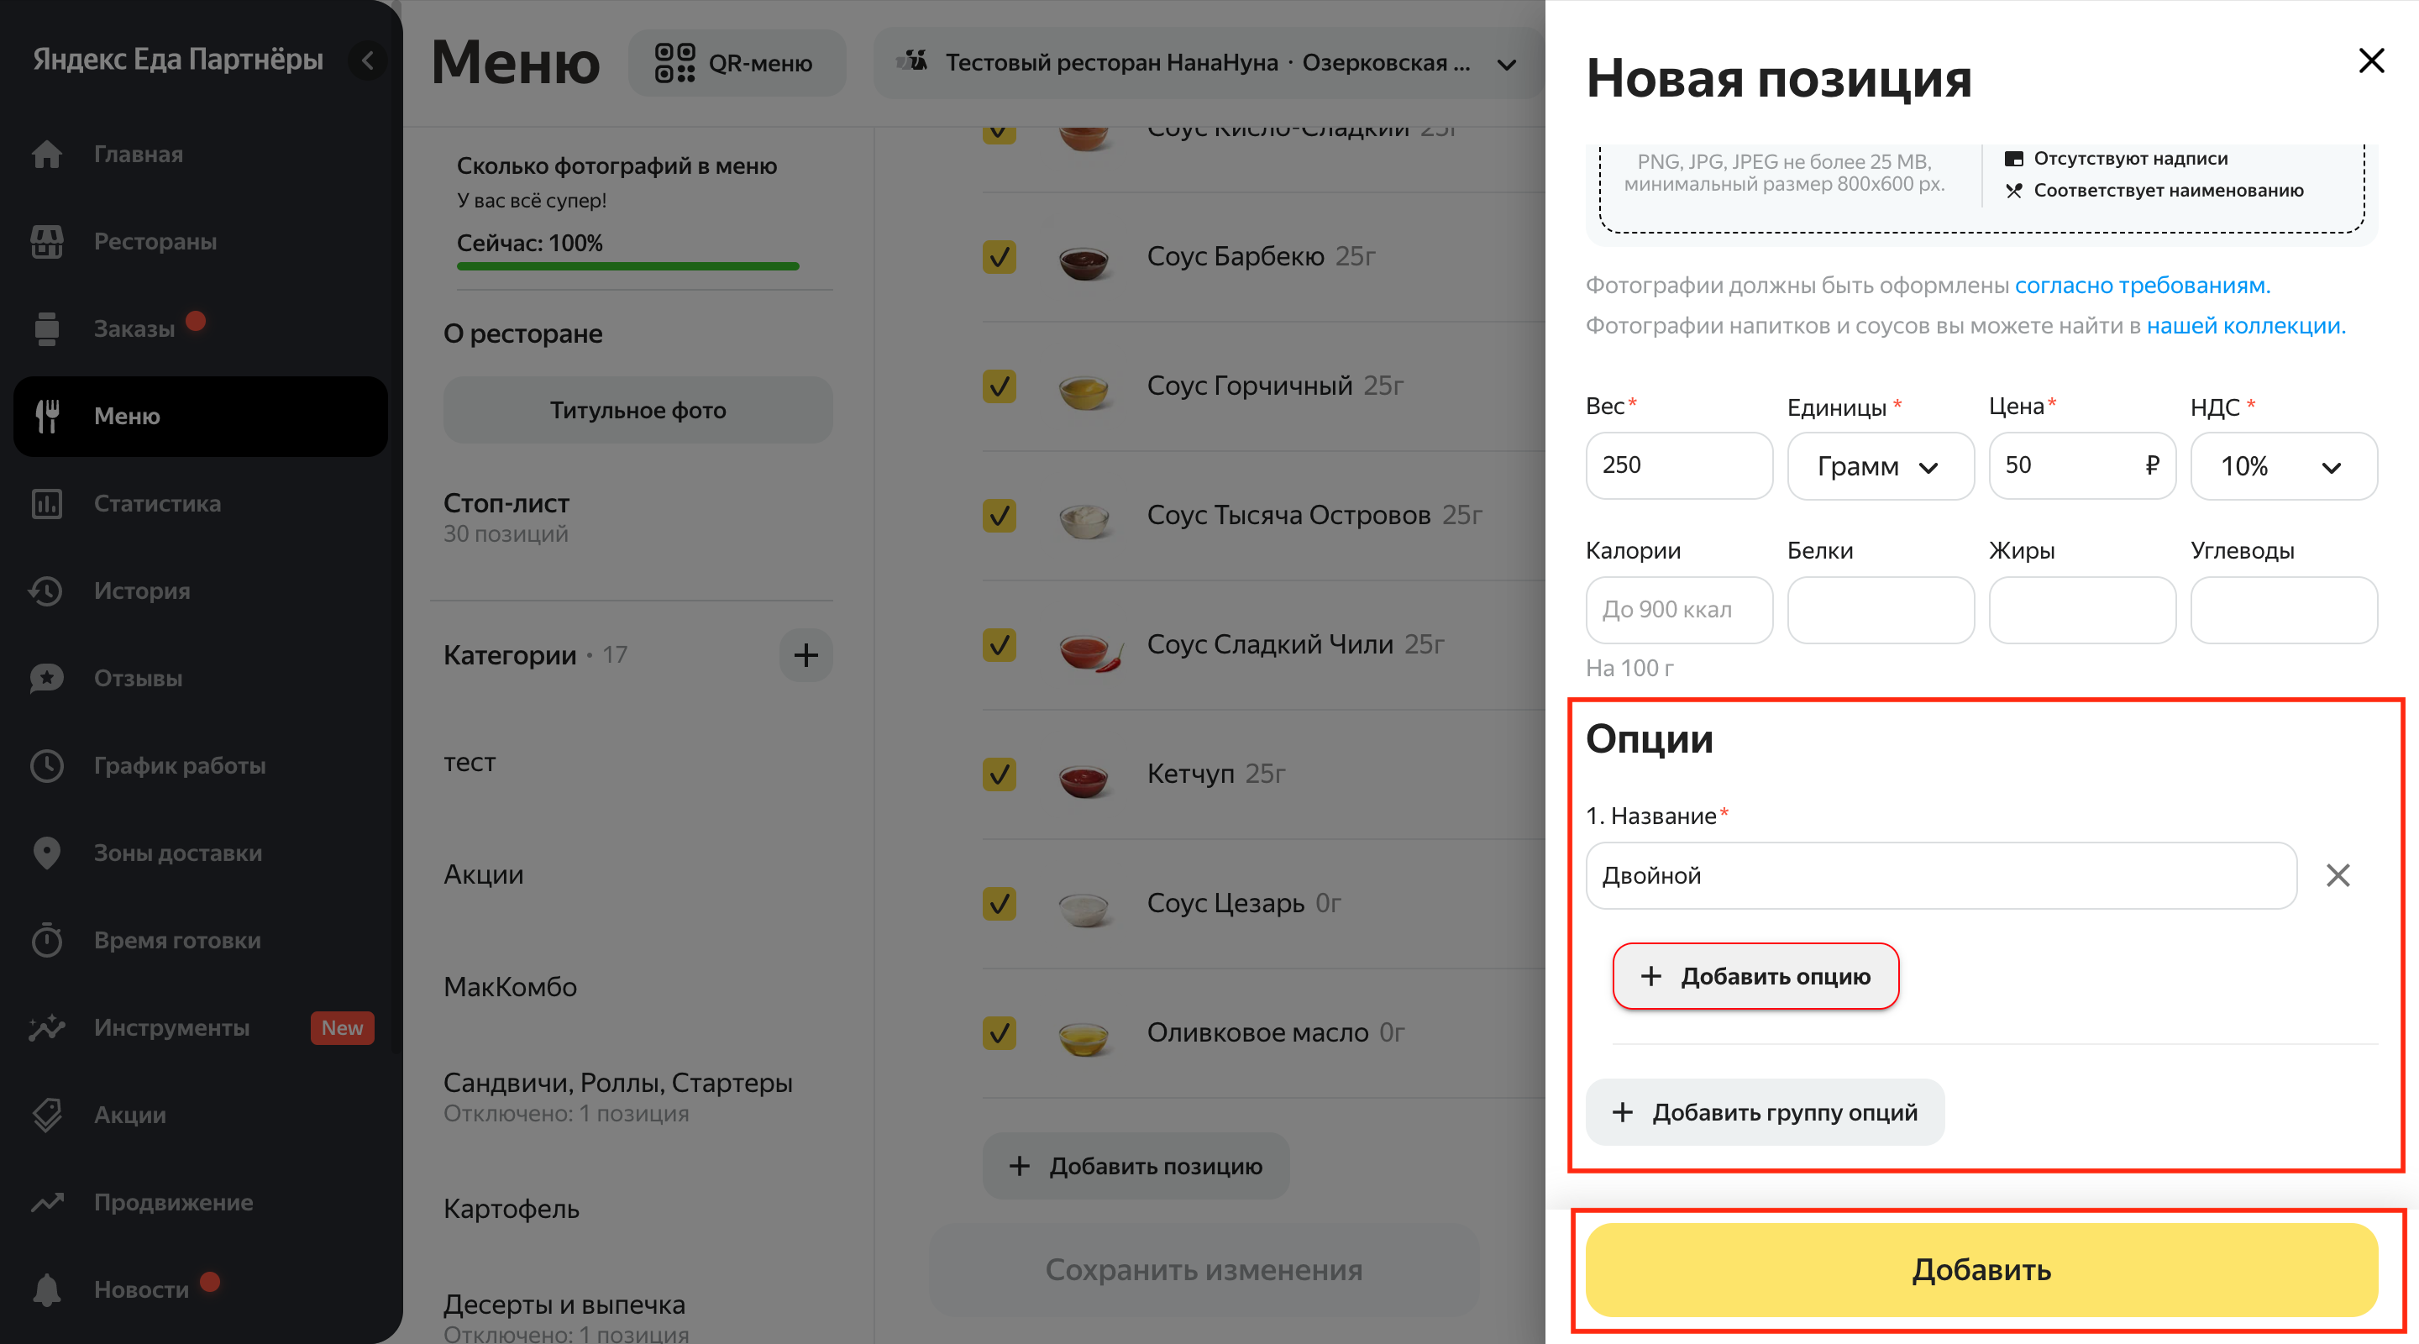Click the Калории input field
This screenshot has height=1344, width=2419.
(x=1678, y=610)
